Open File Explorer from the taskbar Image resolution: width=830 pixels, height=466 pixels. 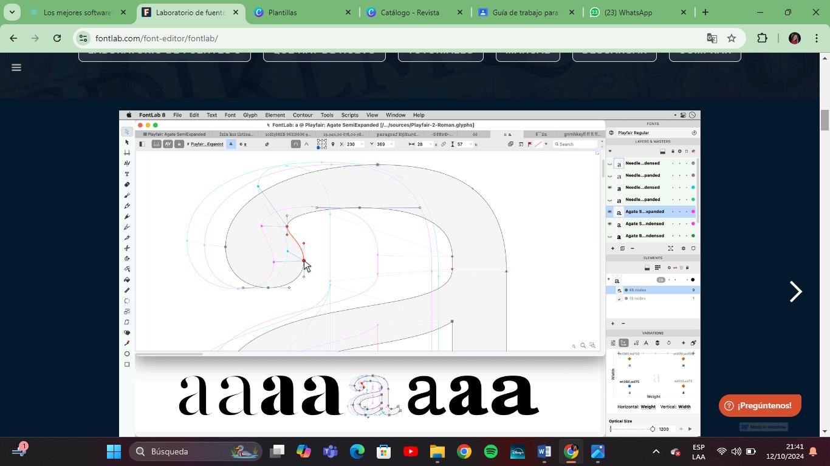pos(437,451)
